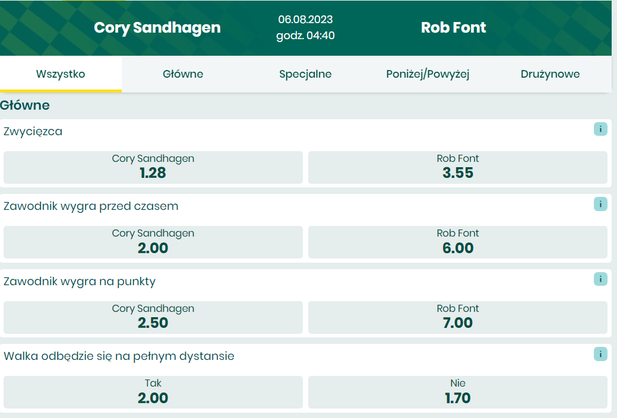The height and width of the screenshot is (418, 617).
Task: Click the match date 06.08.2023 in header
Action: [x=305, y=20]
